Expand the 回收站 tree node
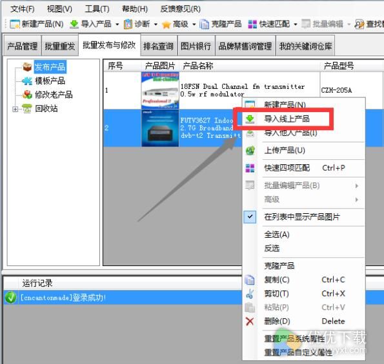Screen dimensions: 384x364 [x=15, y=109]
